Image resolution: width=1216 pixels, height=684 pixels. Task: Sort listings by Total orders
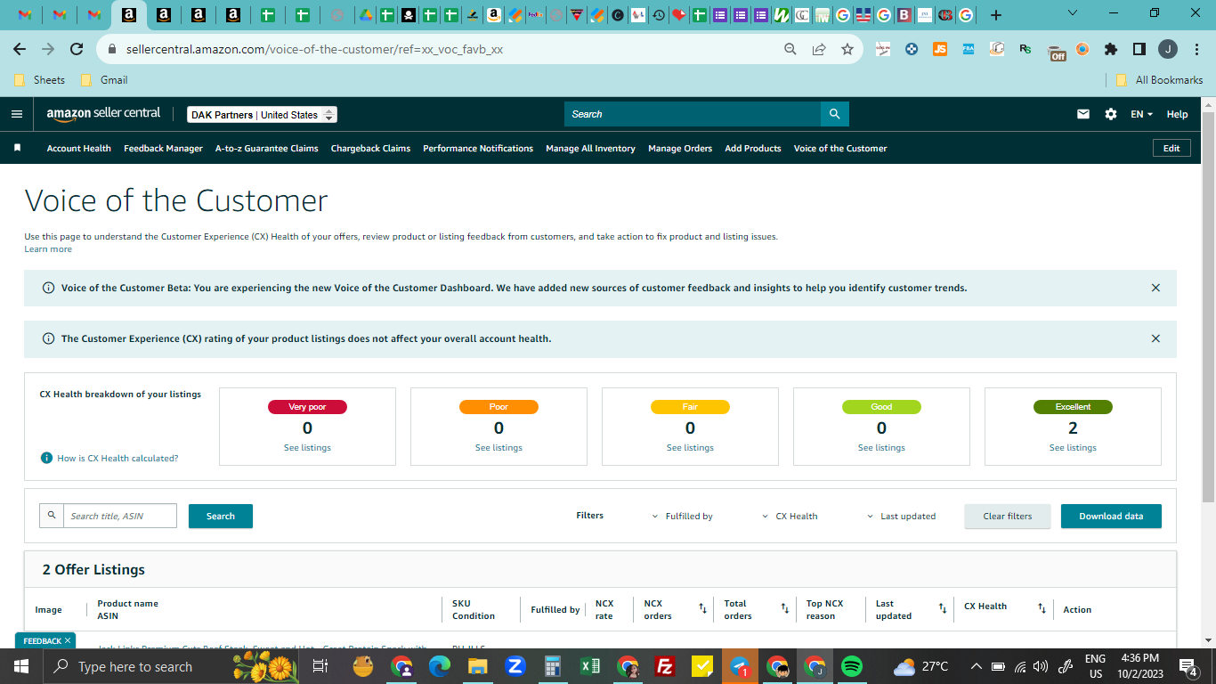pos(785,608)
